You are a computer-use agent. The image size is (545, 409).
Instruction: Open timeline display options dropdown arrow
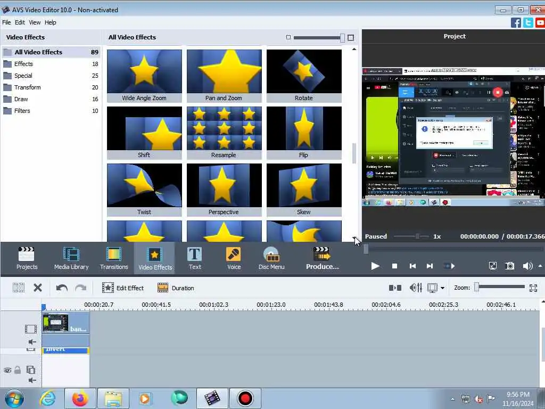point(442,288)
